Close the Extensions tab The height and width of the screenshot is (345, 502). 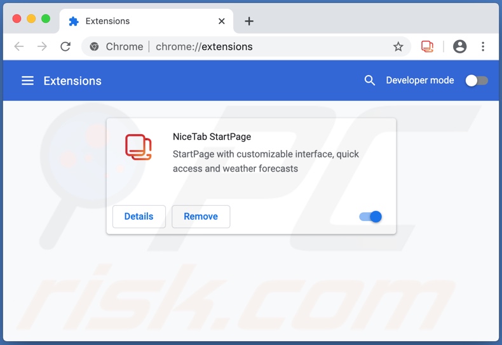(222, 21)
